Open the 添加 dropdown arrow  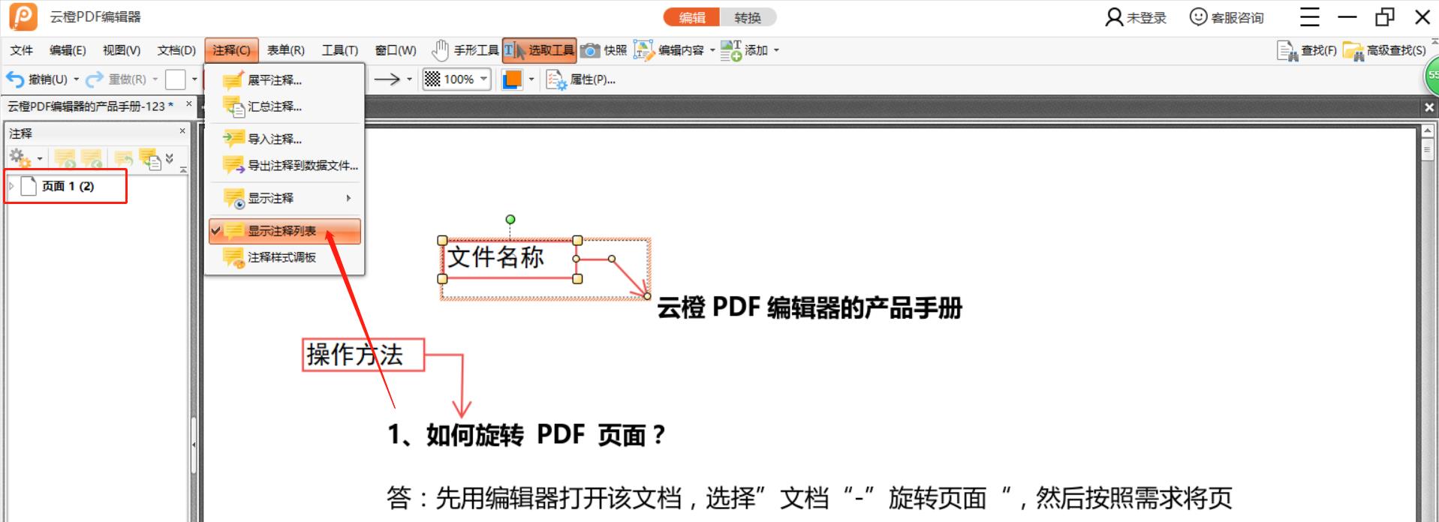point(776,50)
